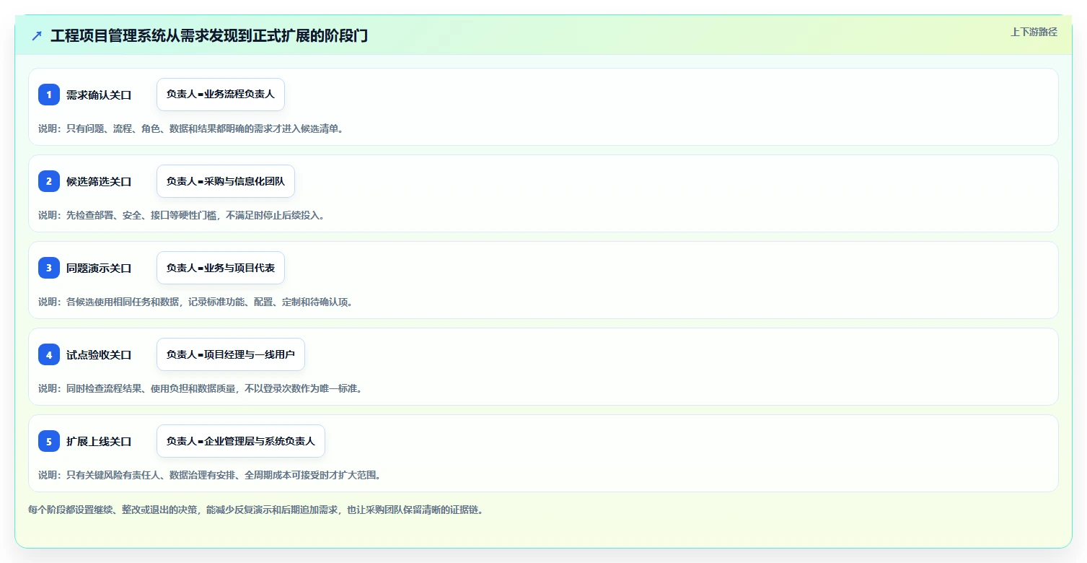
Task: Click the description starting 说明：只有问题、流程、角色
Action: pos(192,128)
